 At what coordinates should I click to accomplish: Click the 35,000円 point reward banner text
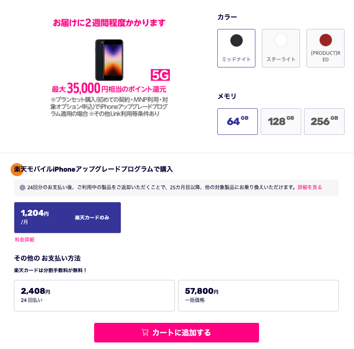[109, 88]
